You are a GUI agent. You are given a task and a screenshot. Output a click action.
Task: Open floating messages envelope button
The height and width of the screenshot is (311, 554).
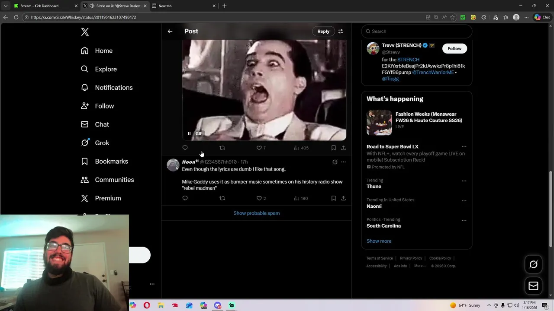[533, 286]
